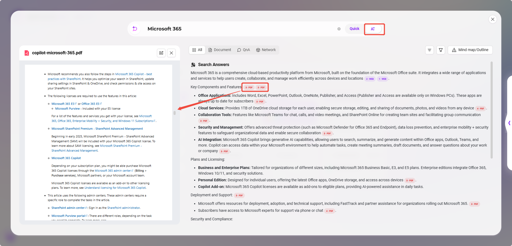Click the PDF citation after AI Integration paragraph
The height and width of the screenshot is (246, 512).
click(x=224, y=151)
